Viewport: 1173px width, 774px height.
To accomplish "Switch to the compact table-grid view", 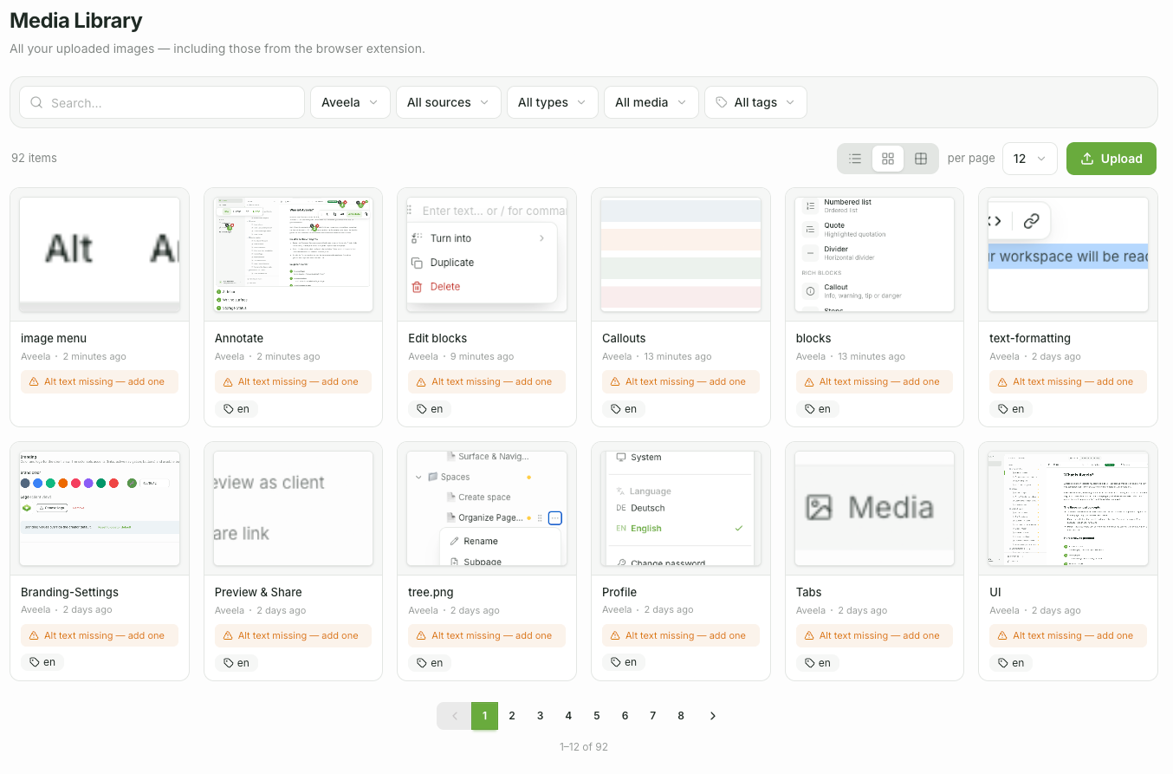I will [921, 159].
